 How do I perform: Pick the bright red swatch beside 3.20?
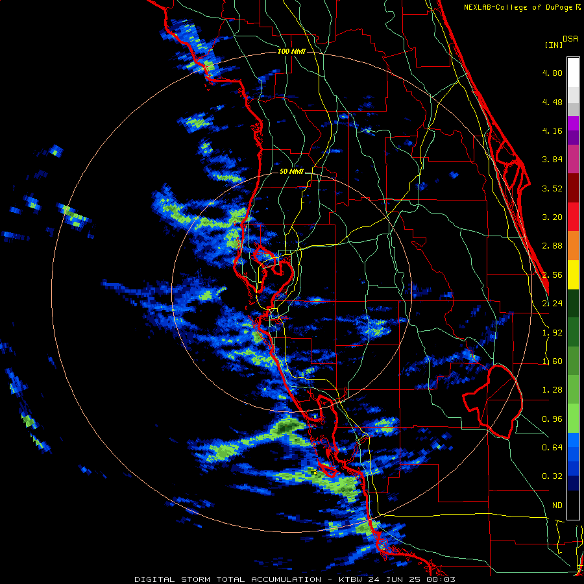pyautogui.click(x=573, y=217)
